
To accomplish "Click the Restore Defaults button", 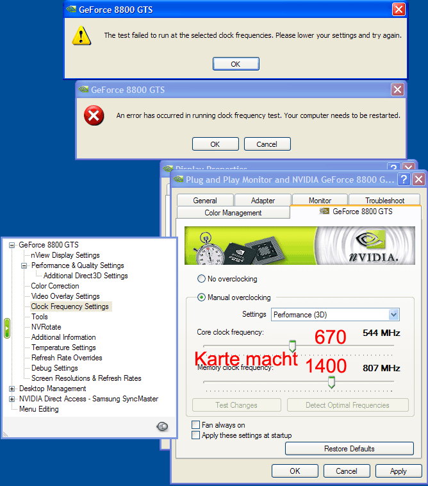I will click(x=349, y=449).
